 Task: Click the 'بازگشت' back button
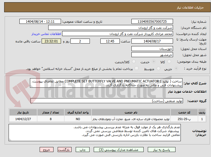pyautogui.click(x=64, y=150)
